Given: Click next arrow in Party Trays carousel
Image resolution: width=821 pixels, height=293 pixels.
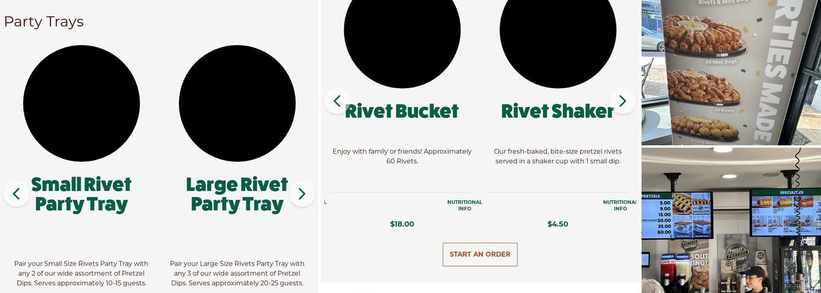Looking at the screenshot, I should pyautogui.click(x=301, y=194).
